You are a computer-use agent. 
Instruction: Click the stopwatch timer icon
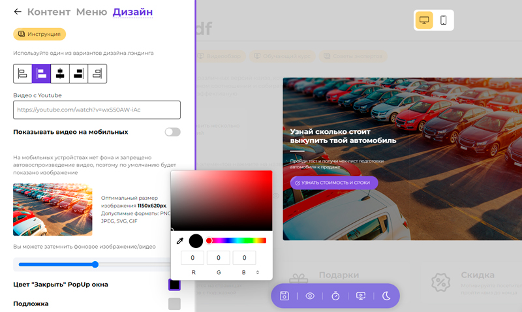click(335, 296)
